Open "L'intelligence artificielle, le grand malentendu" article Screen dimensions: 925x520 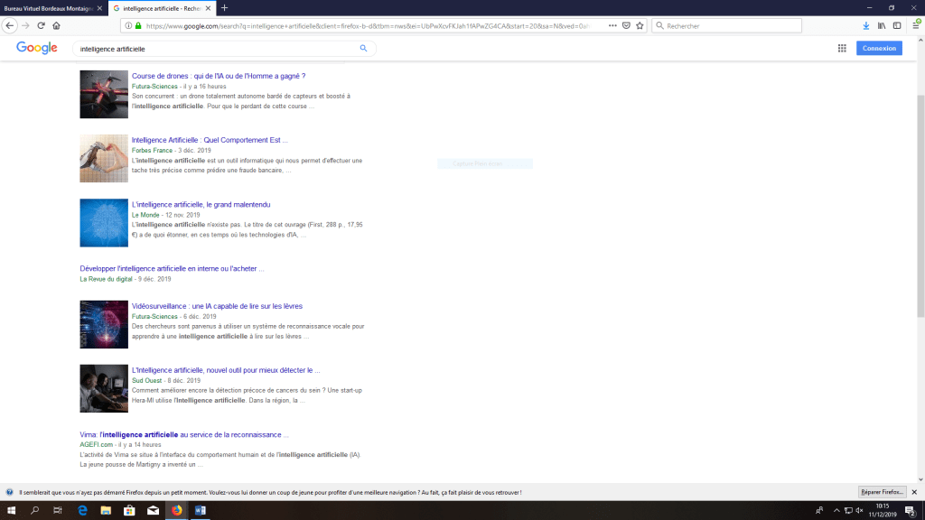click(x=201, y=205)
